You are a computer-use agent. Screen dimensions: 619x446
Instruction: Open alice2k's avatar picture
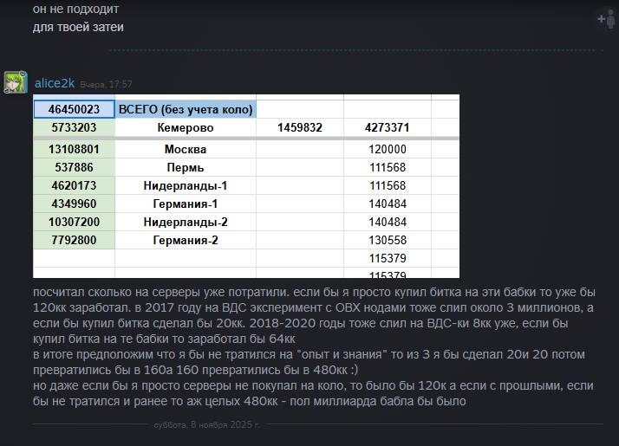click(x=16, y=83)
